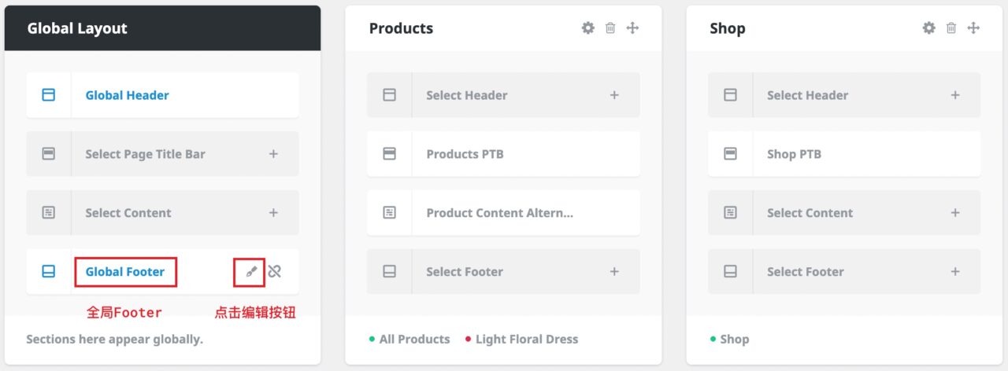
Task: Add a footer to the Products layout
Action: (x=614, y=272)
